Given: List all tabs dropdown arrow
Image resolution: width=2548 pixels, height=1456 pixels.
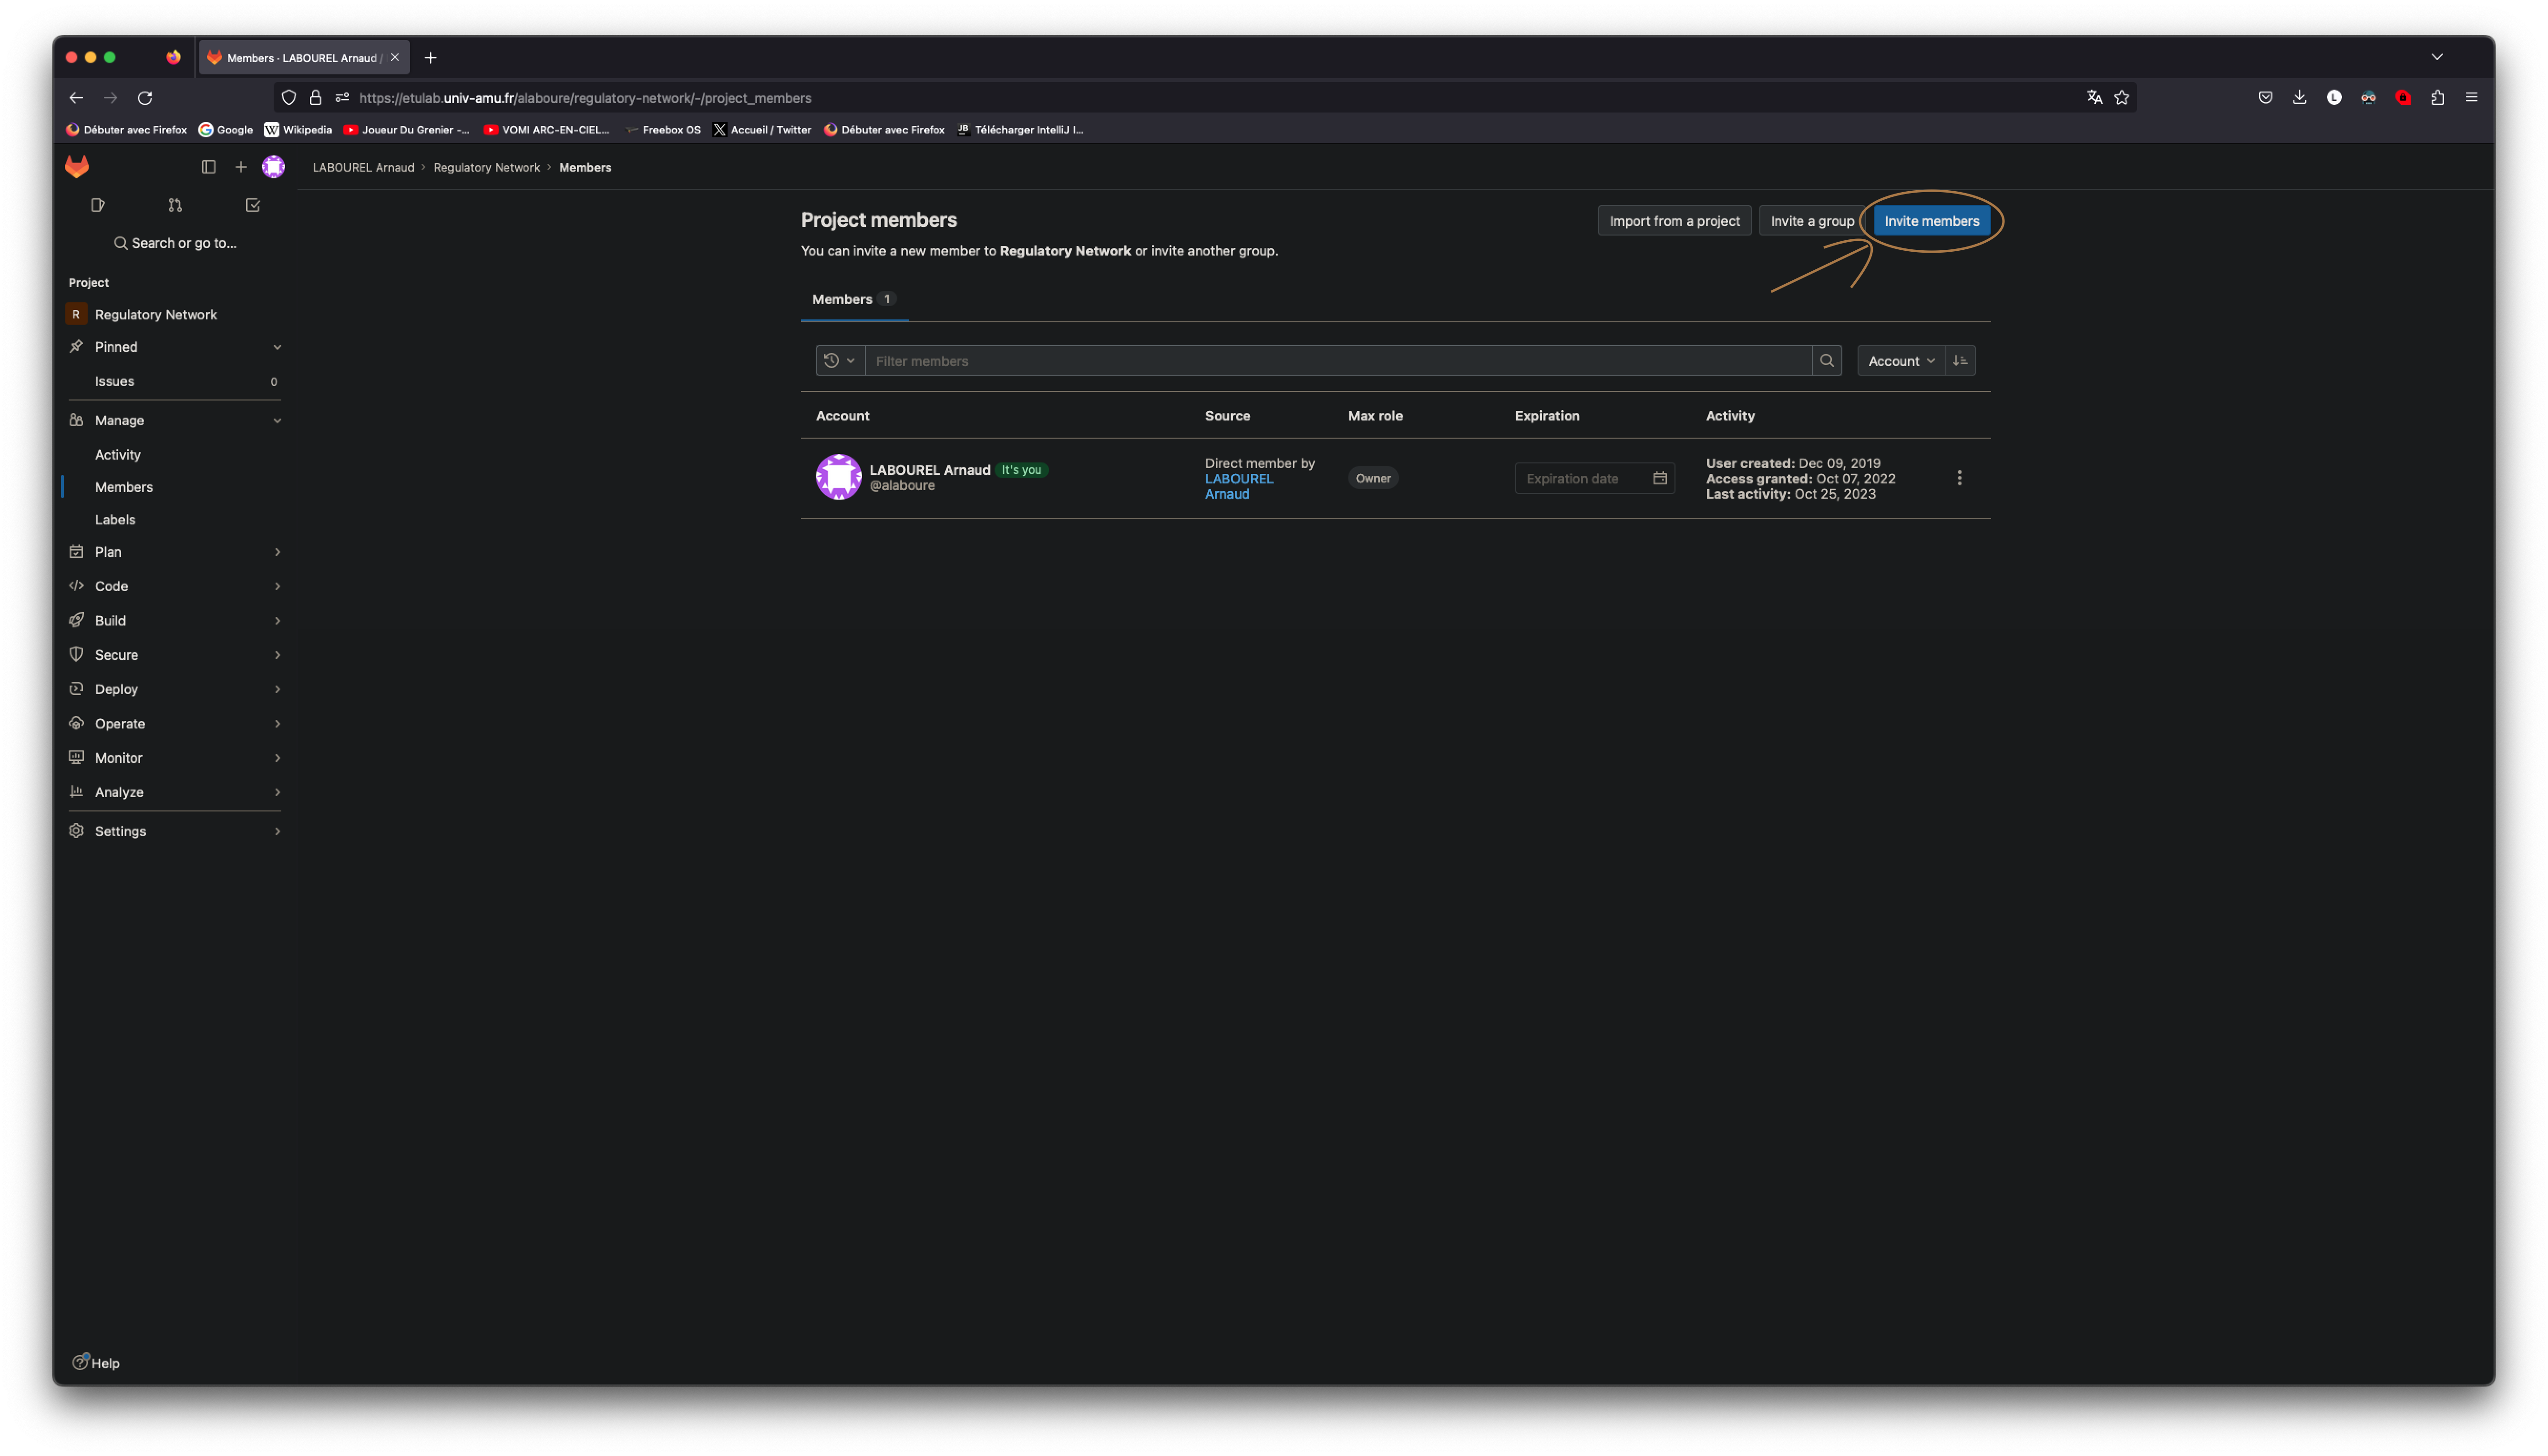Looking at the screenshot, I should pos(2437,57).
